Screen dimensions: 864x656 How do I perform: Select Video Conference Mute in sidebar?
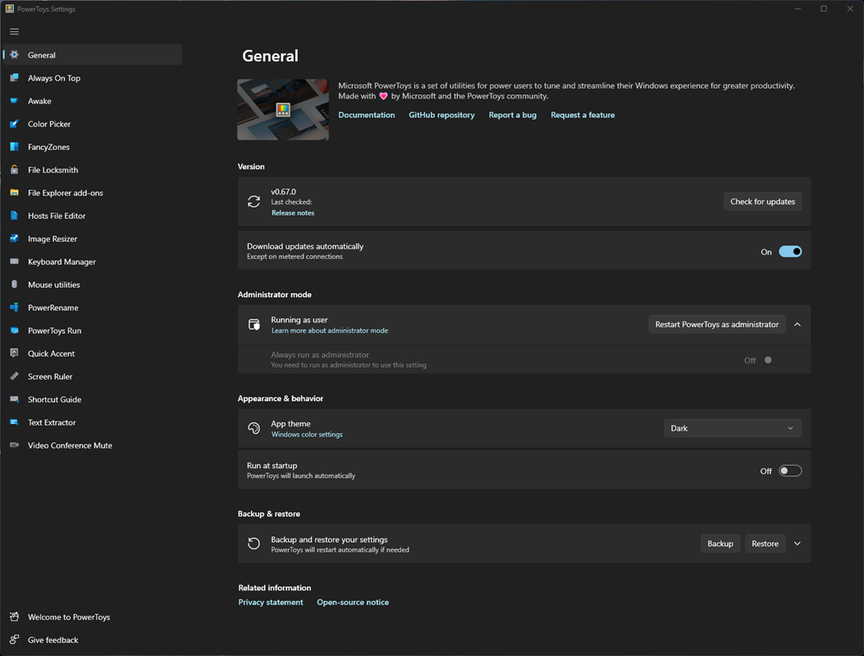click(93, 445)
